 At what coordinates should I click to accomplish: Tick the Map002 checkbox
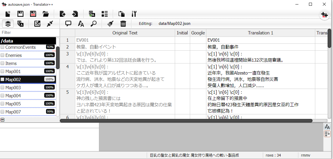[2, 79]
